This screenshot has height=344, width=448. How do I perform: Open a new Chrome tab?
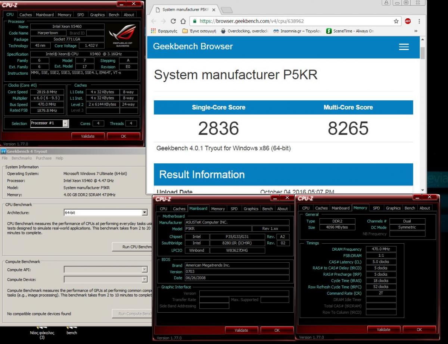(226, 10)
